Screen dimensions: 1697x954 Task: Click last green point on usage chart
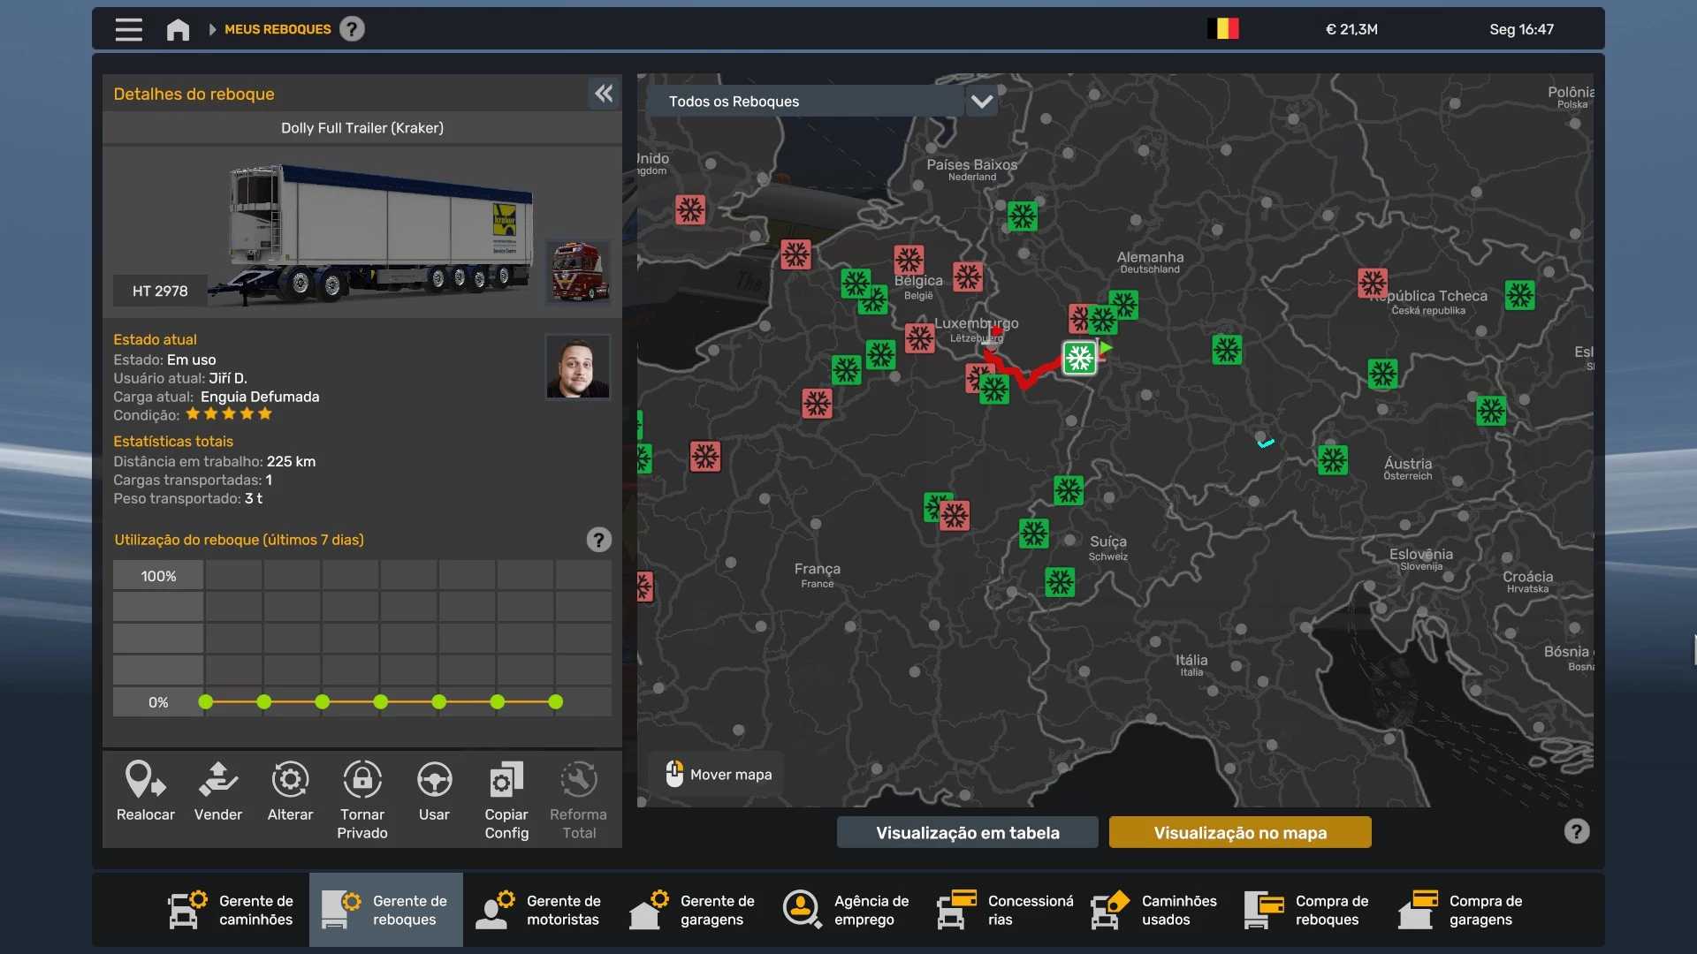(x=555, y=702)
